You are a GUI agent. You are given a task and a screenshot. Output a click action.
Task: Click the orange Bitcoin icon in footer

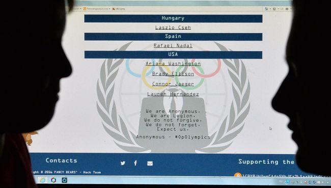click(238, 175)
